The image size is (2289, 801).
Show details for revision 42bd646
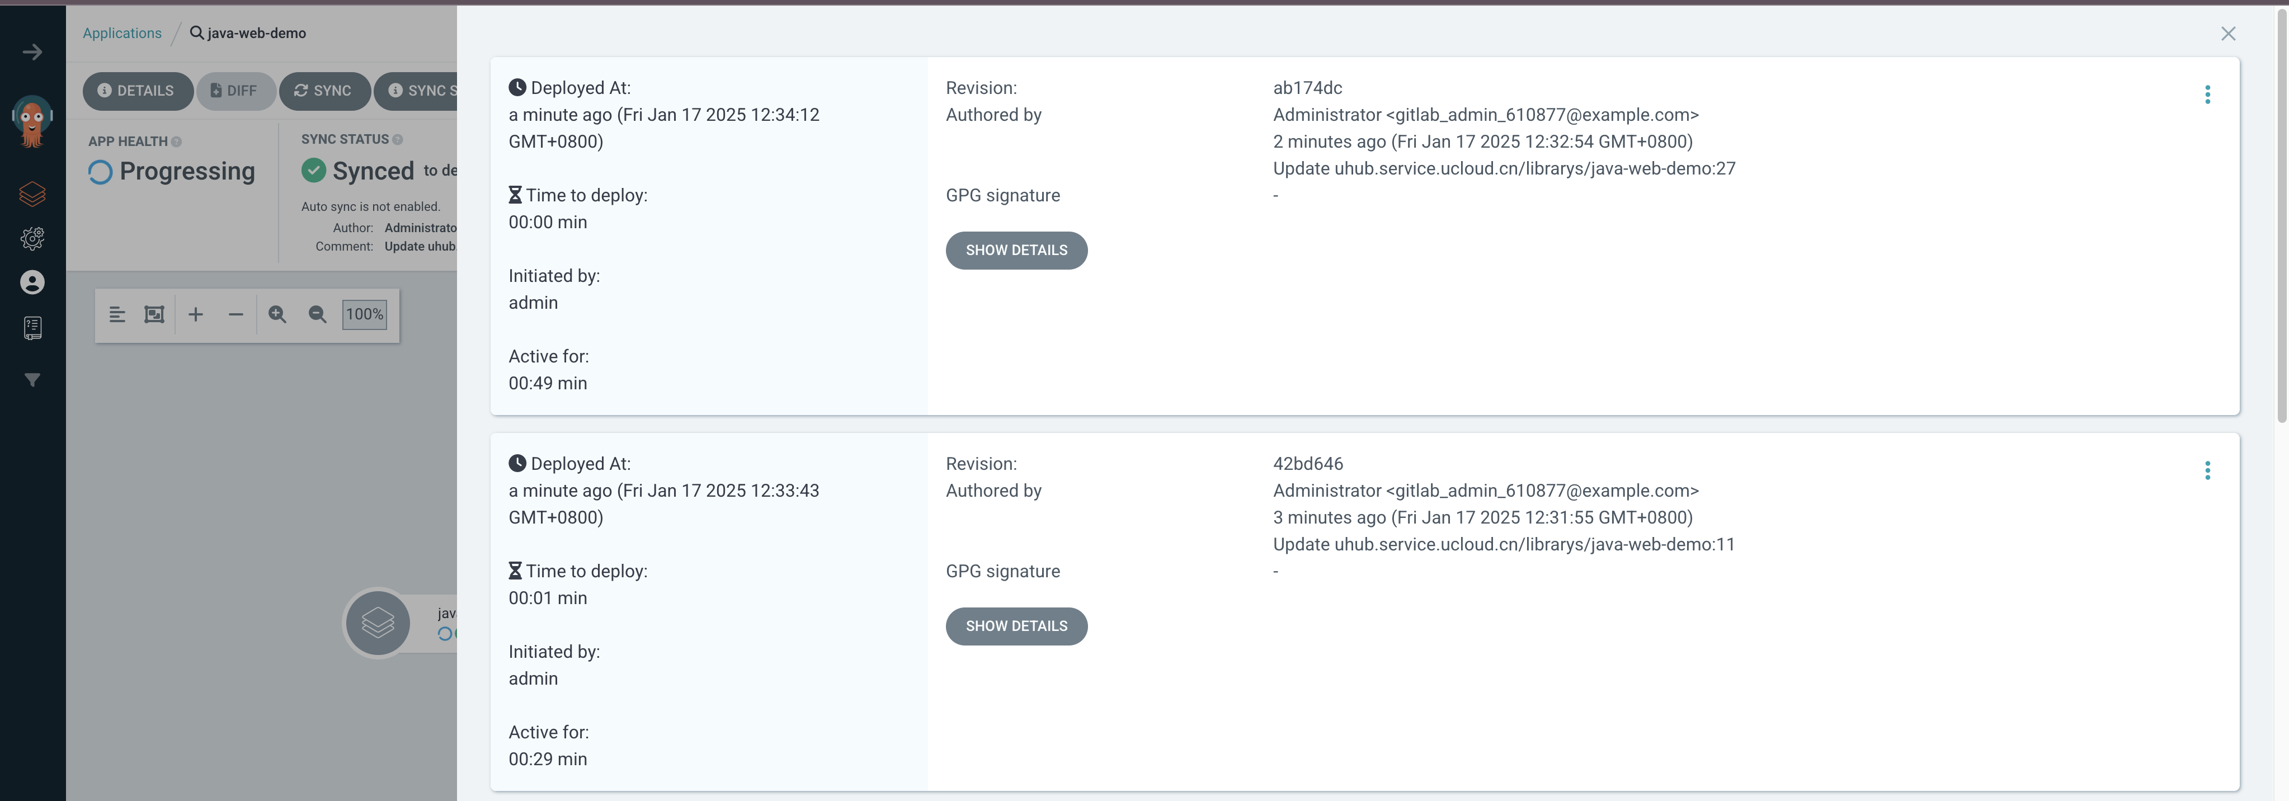(1016, 626)
